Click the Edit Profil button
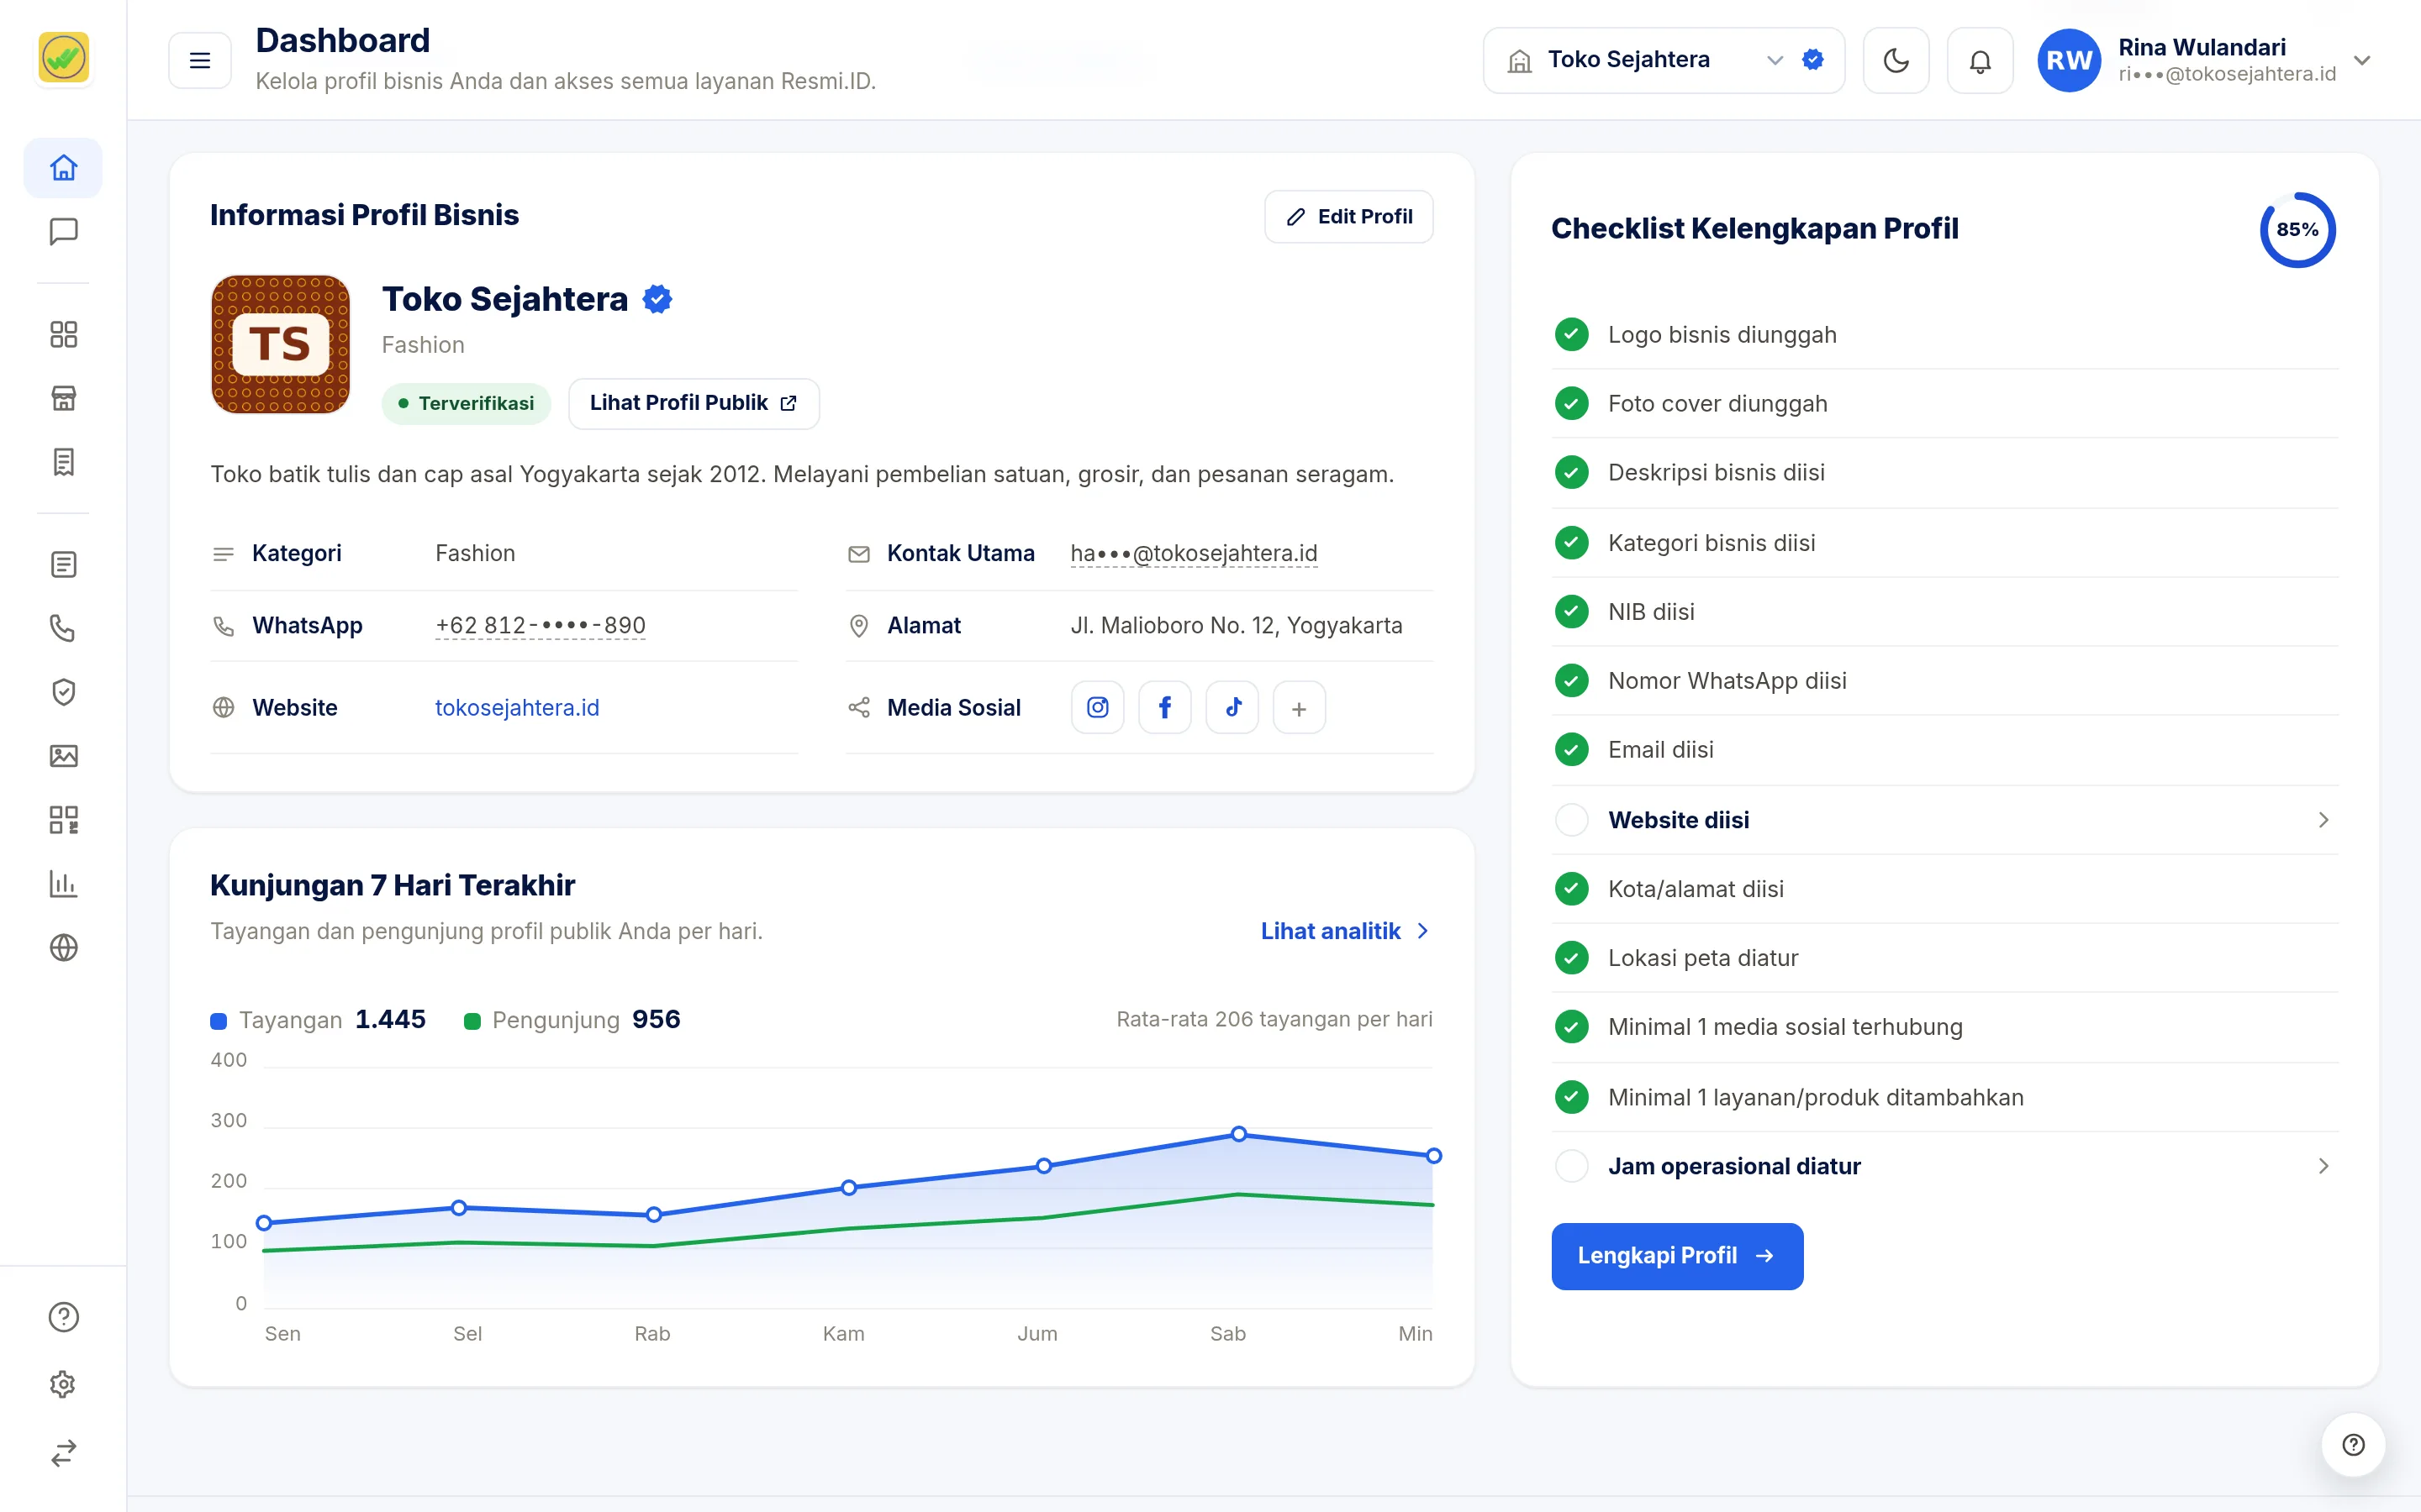The height and width of the screenshot is (1512, 2421). (x=1348, y=216)
